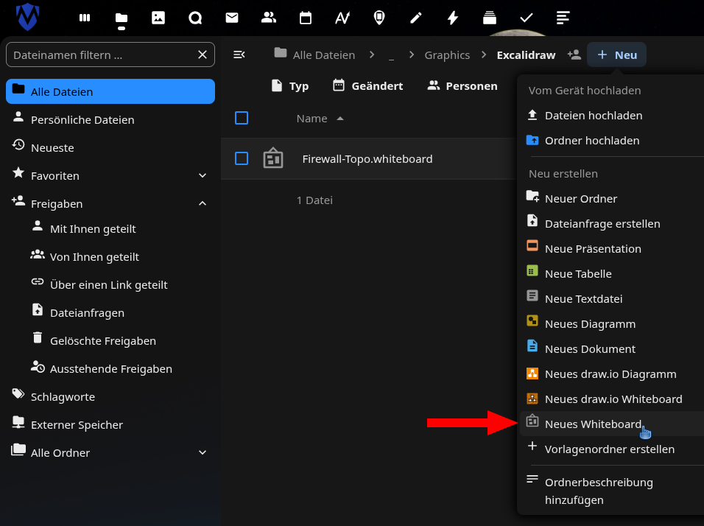Image resolution: width=704 pixels, height=526 pixels.
Task: Choose Neues draw.io Diagramm from menu
Action: pyautogui.click(x=611, y=374)
